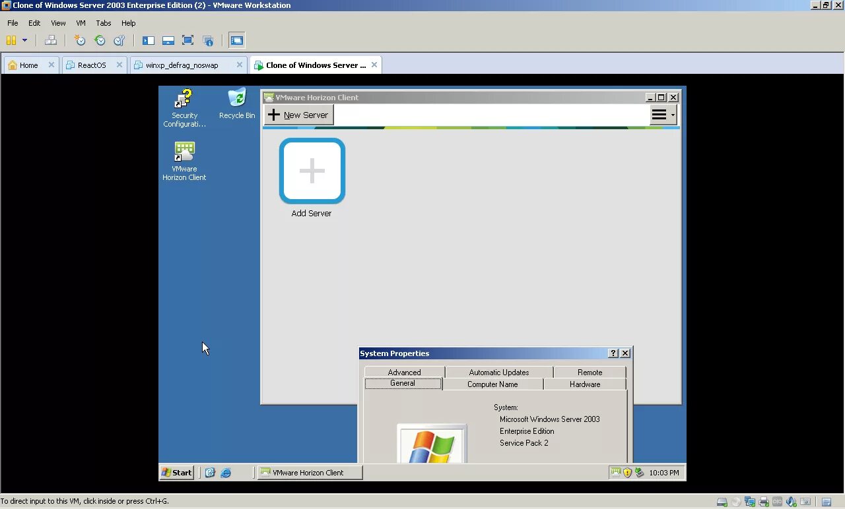Click the Safely Remove Hardware tray icon
The height and width of the screenshot is (509, 845).
tap(639, 473)
